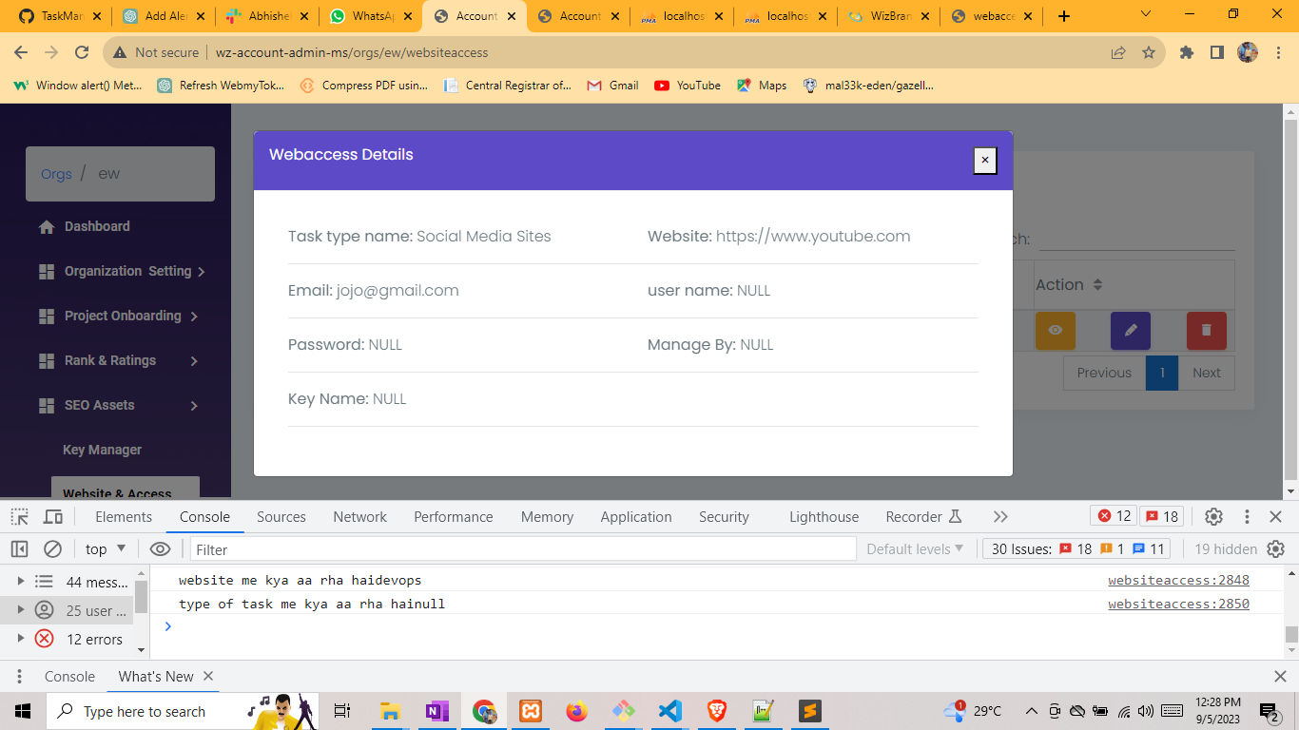Click the purple pencil edit action button
Image resolution: width=1299 pixels, height=730 pixels.
(1131, 331)
